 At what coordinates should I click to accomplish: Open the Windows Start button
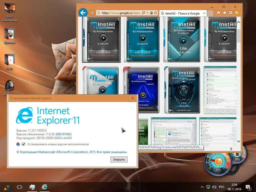(x=7, y=187)
